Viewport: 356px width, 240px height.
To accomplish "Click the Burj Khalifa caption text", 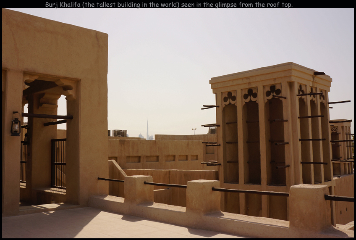I will pyautogui.click(x=169, y=5).
